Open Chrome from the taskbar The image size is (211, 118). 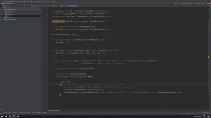coord(6,117)
